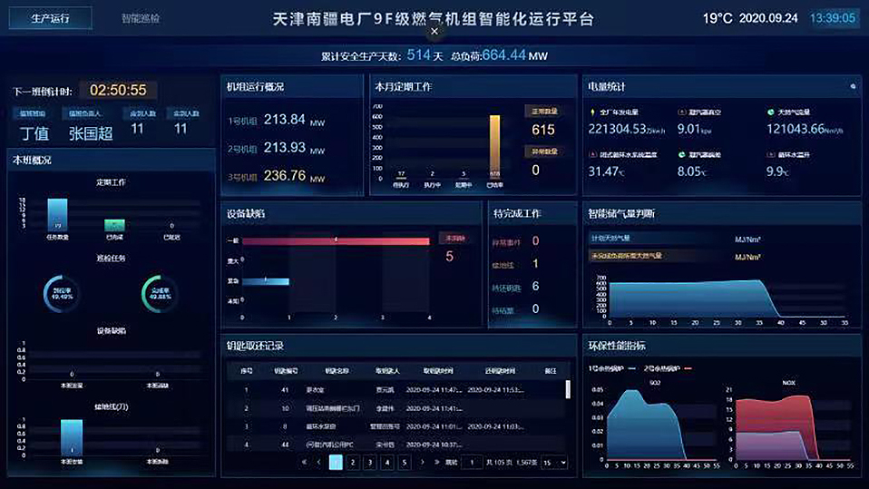Click the icon above the 9.9℃ reading
The height and width of the screenshot is (489, 869).
770,154
